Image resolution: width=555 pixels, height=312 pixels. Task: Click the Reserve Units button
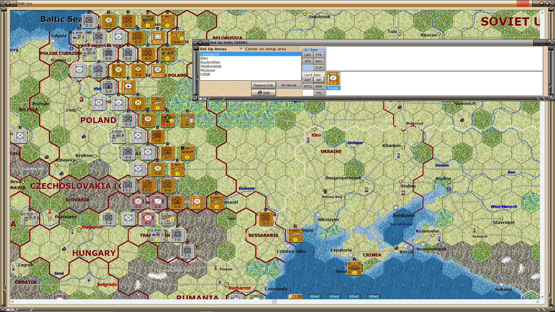pos(263,85)
